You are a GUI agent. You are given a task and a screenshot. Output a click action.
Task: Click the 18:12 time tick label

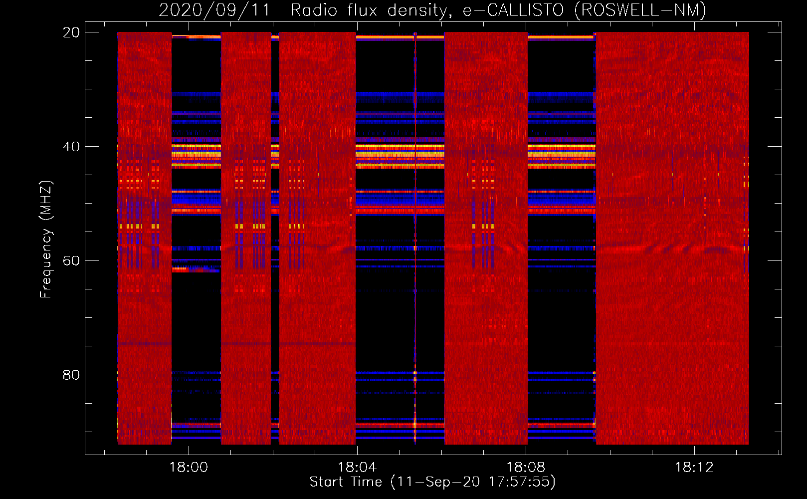[694, 468]
